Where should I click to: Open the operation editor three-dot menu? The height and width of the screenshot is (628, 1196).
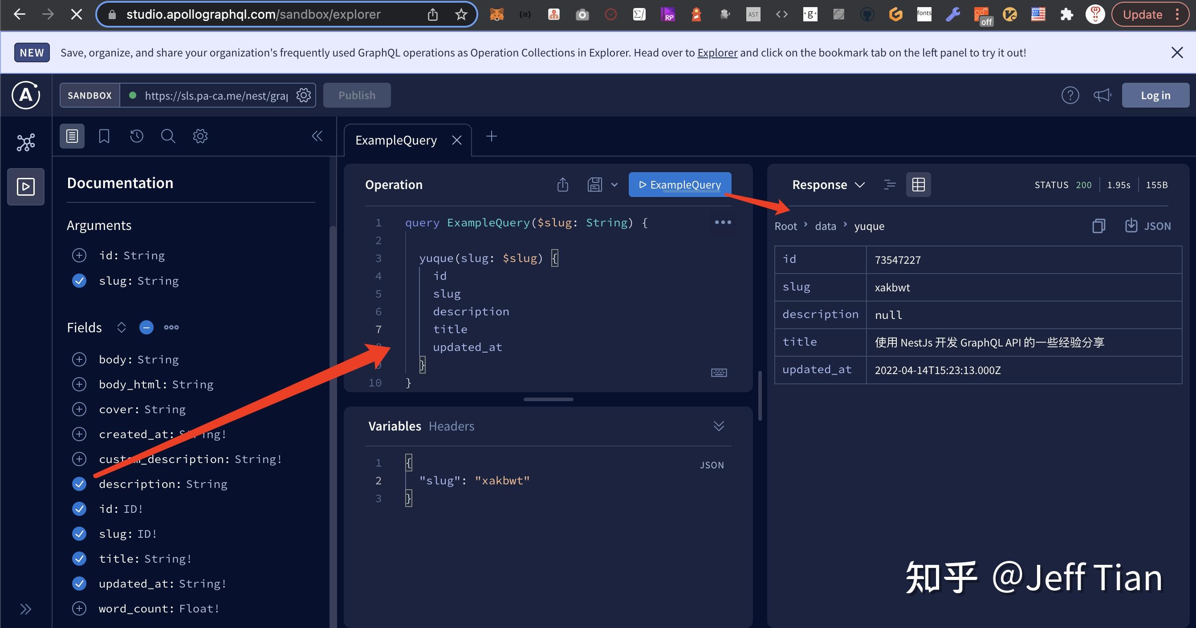point(723,222)
